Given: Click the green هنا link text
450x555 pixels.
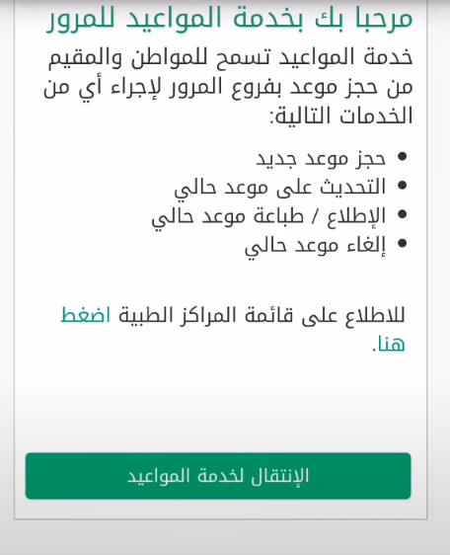Looking at the screenshot, I should 391,344.
